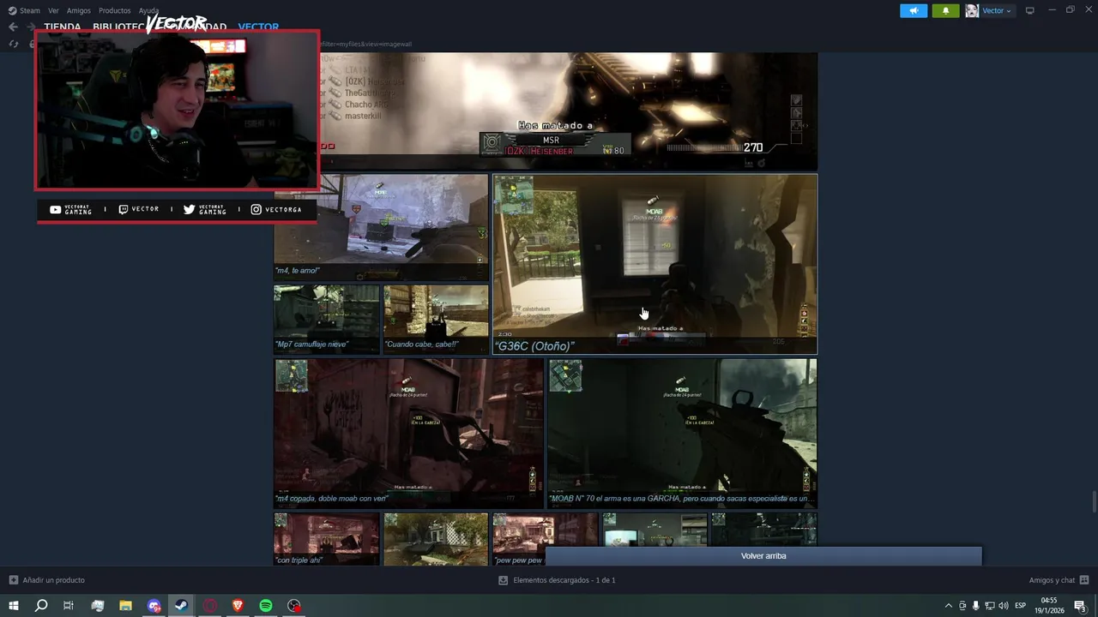1098x617 pixels.
Task: Open Amigos y chat
Action: [x=1052, y=580]
